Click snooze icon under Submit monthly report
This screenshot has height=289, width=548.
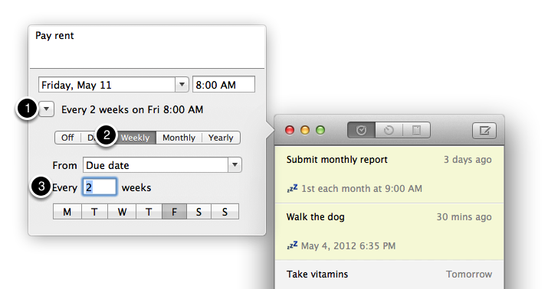(x=292, y=189)
